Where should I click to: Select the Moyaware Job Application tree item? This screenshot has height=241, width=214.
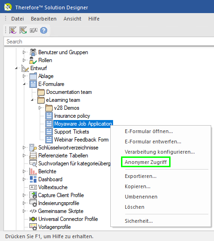83,124
